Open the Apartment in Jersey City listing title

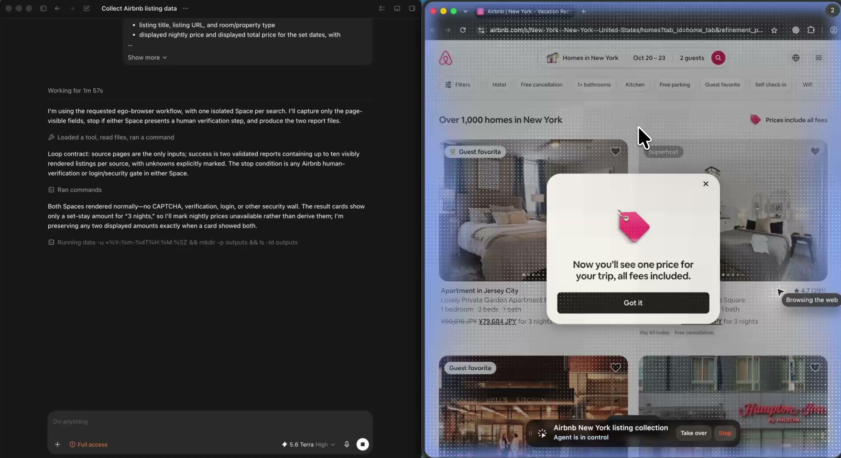479,291
